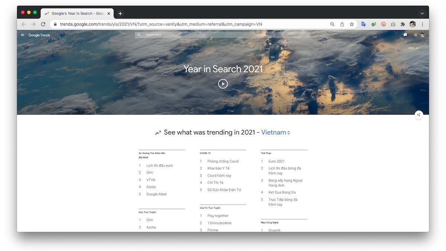Open the Chrome three-dot menu
The image size is (446, 251).
tap(422, 24)
